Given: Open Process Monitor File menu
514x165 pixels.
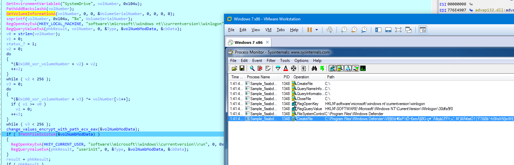Looking at the screenshot, I should tap(233, 61).
